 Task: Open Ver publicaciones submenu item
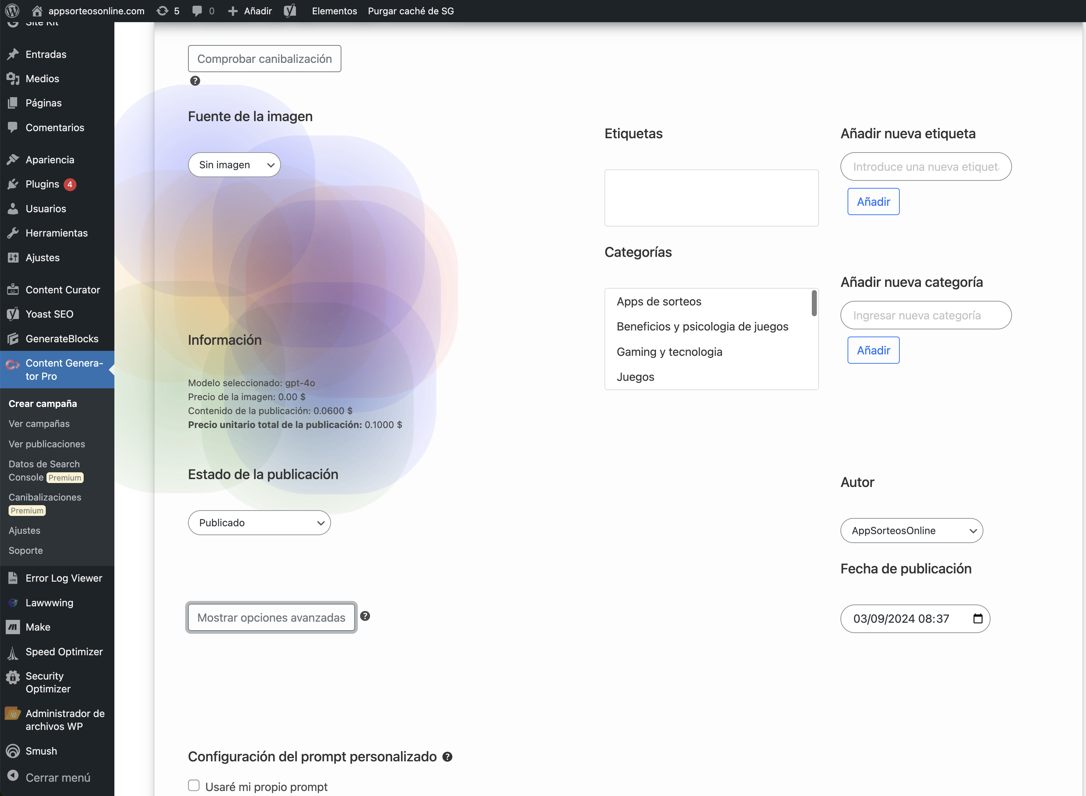(x=47, y=444)
